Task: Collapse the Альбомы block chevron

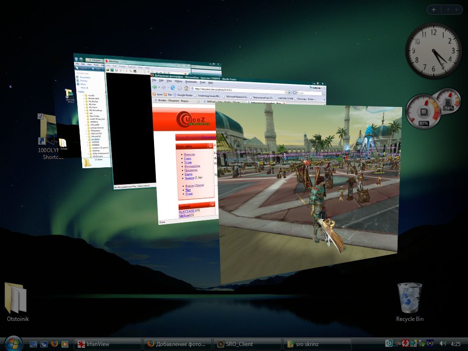Action: (x=212, y=204)
